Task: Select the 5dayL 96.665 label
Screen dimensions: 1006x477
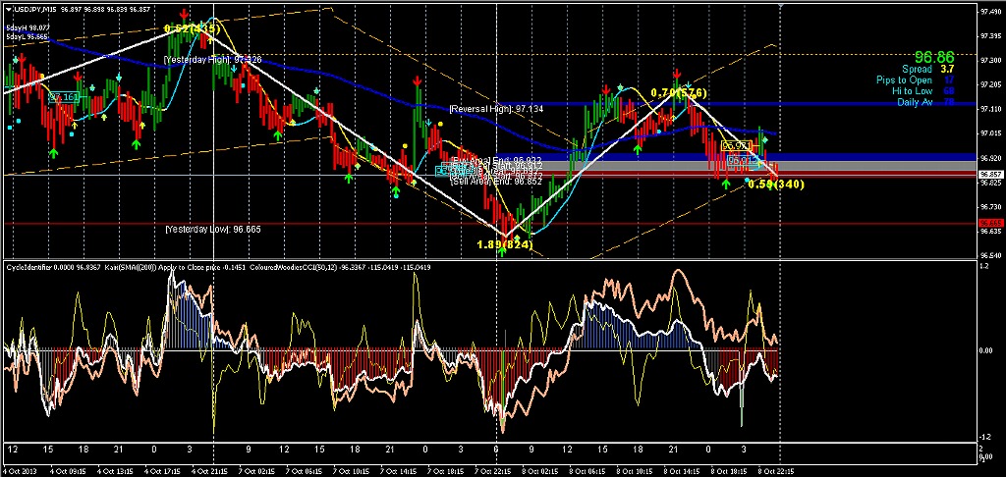Action: click(27, 37)
